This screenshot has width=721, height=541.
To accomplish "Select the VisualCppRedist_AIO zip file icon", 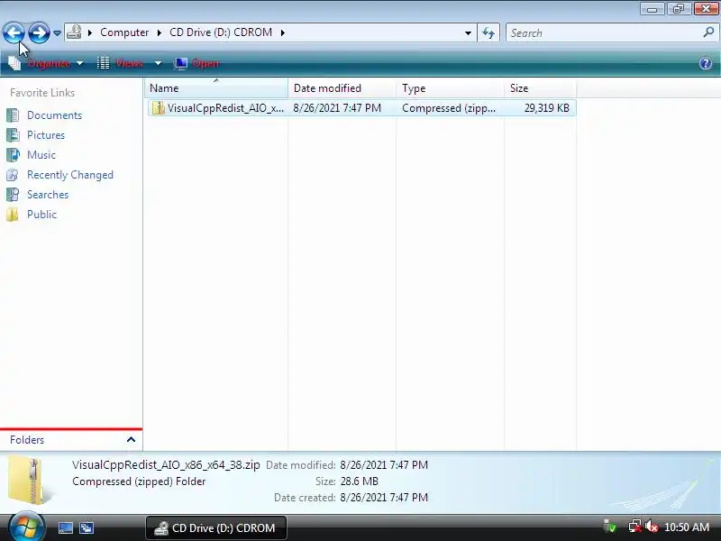I will [x=159, y=108].
